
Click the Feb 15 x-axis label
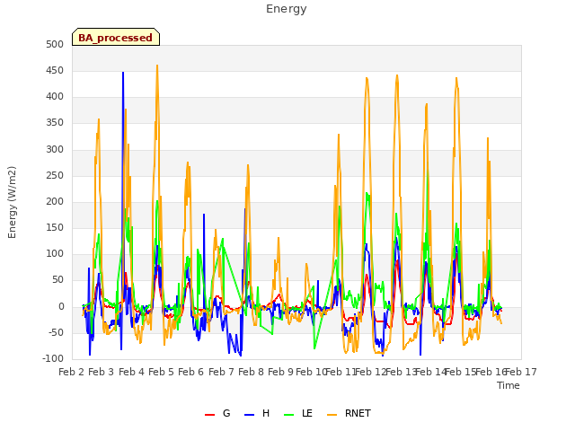tap(461, 372)
